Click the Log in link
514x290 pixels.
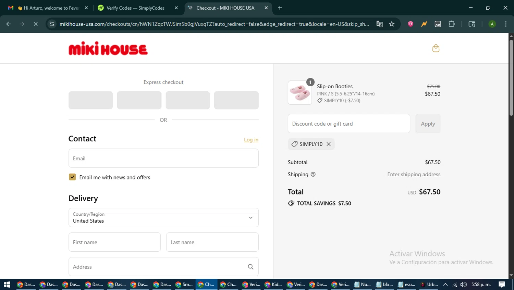(251, 140)
